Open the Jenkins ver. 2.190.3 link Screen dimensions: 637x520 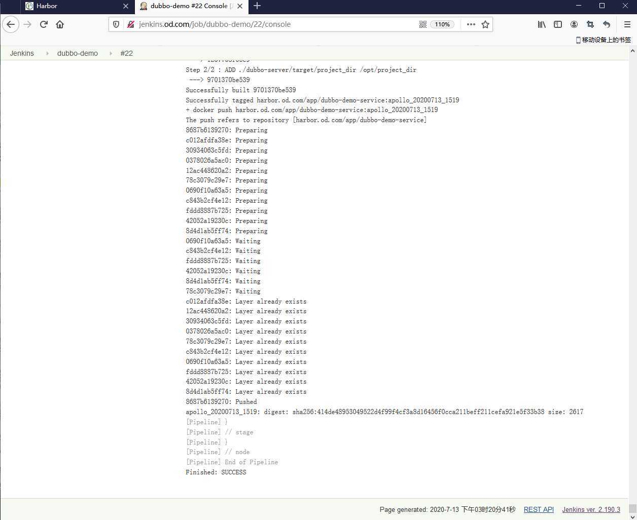point(591,509)
